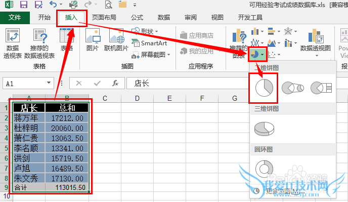Open the Insert Area Chart menu
The image size is (348, 202).
pyautogui.click(x=274, y=43)
